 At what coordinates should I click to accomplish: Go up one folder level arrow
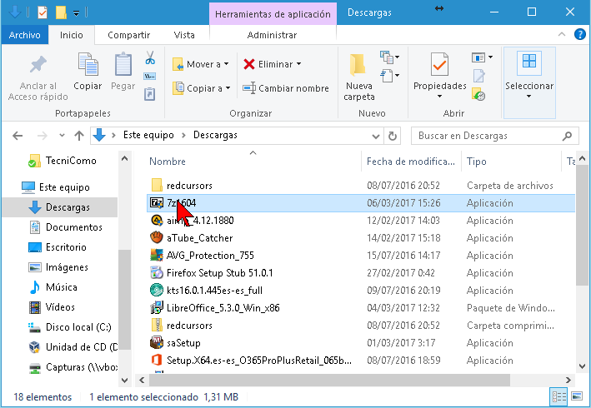pyautogui.click(x=79, y=136)
